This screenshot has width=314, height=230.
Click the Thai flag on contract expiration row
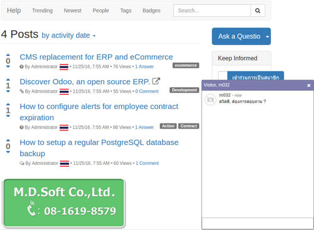pyautogui.click(x=64, y=127)
